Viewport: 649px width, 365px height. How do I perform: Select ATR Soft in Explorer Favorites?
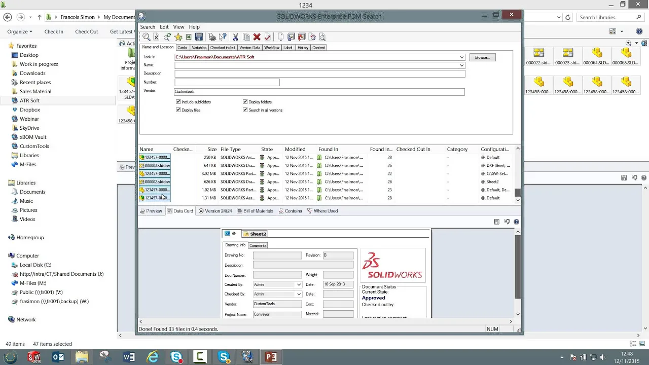29,100
